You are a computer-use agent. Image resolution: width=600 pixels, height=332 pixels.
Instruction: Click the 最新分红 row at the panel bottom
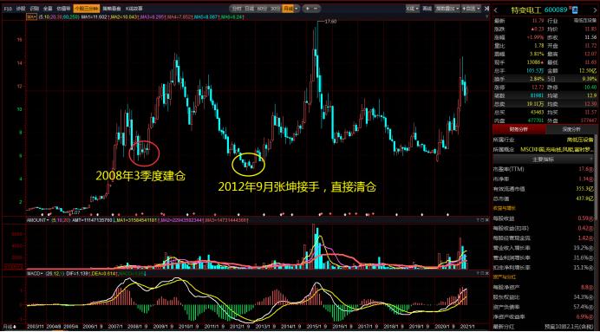[x=545, y=327]
